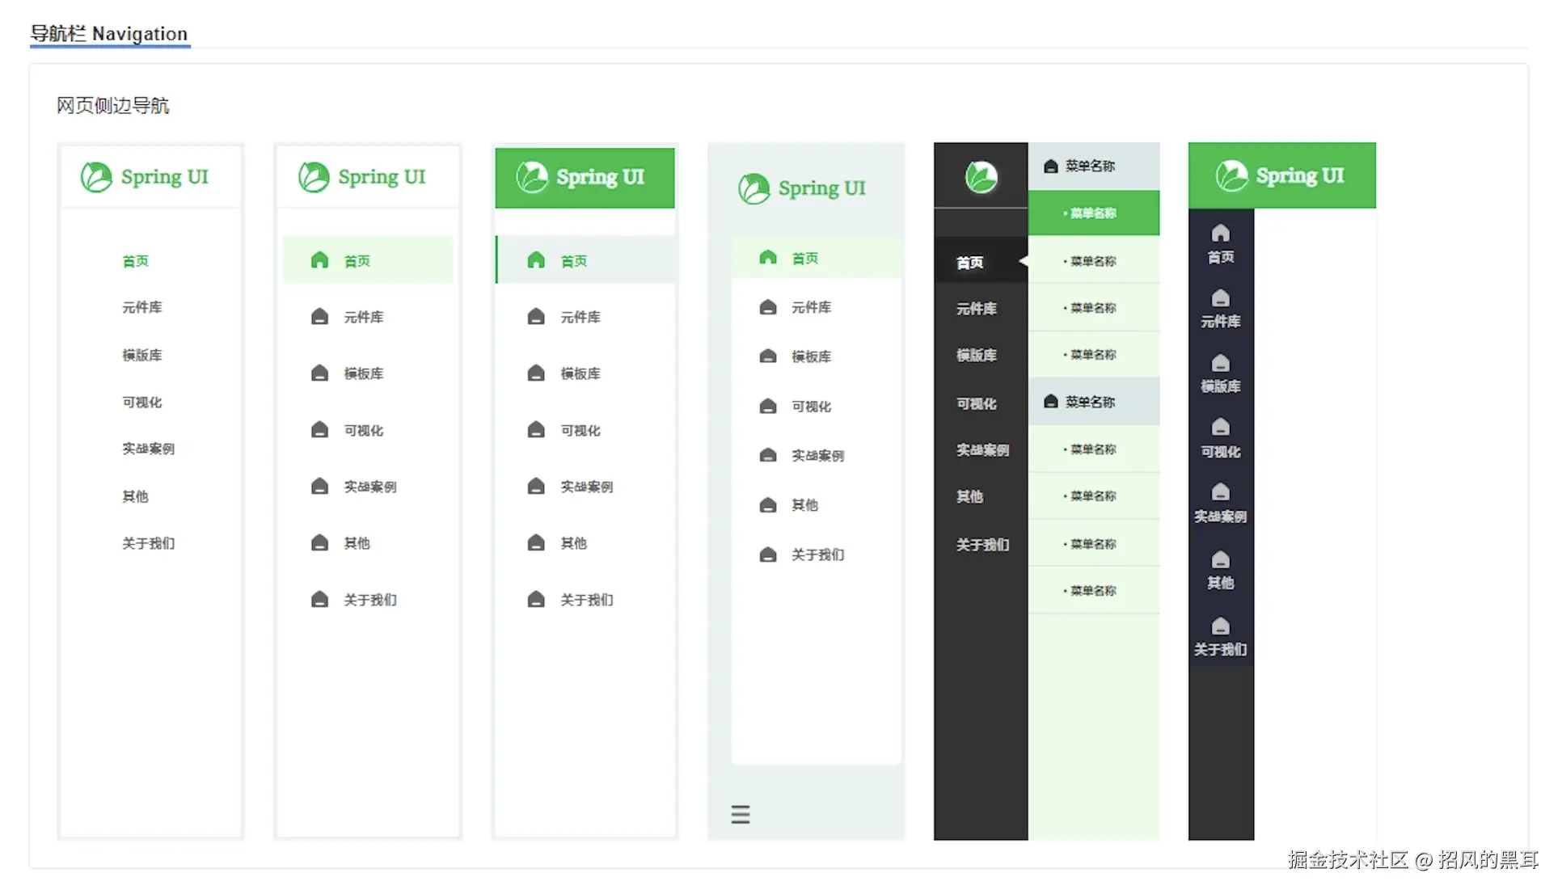Select 模板库 in second sidebar

click(363, 373)
